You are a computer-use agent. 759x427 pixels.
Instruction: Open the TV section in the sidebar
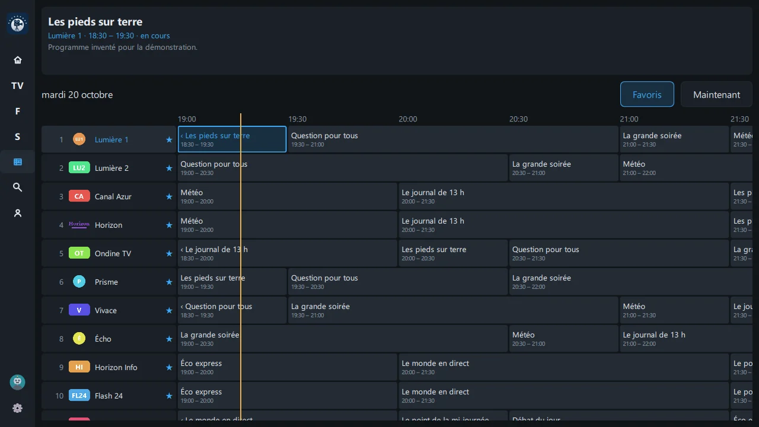pos(17,85)
